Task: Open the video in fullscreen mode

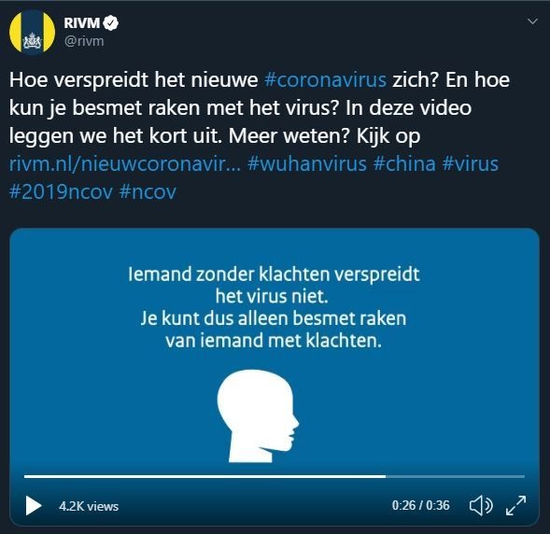Action: pyautogui.click(x=516, y=505)
